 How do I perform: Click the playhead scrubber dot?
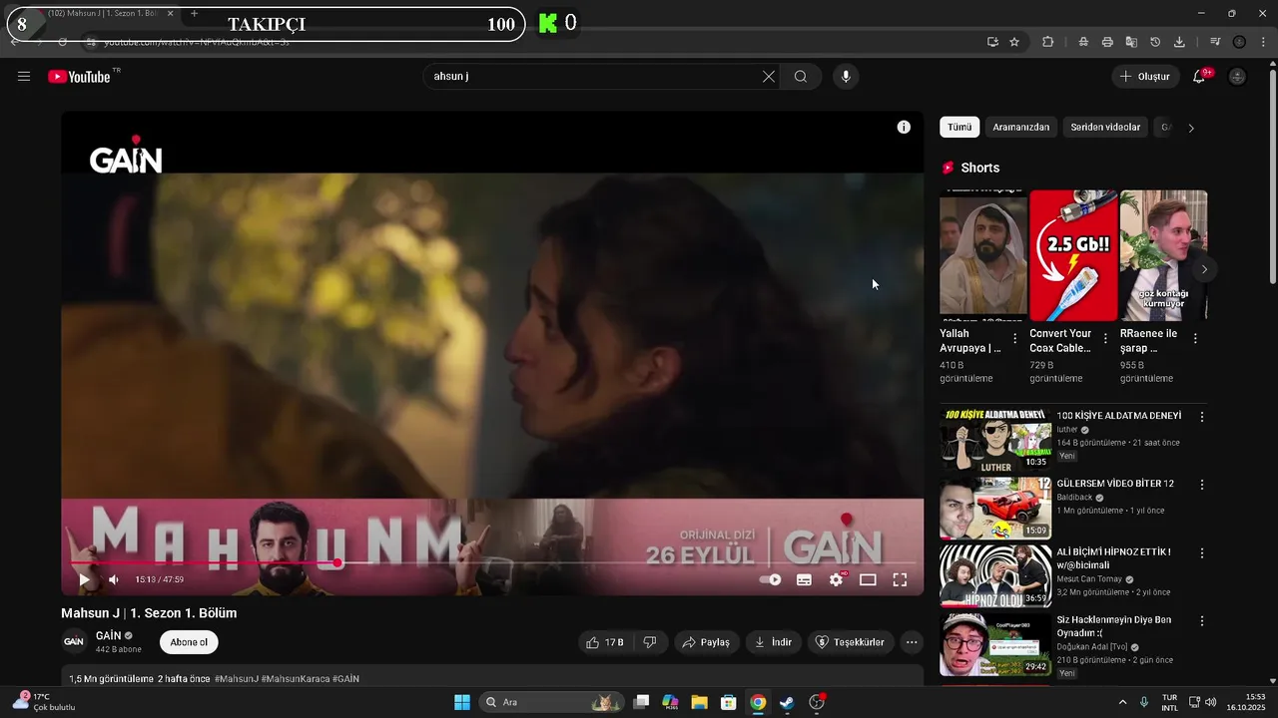[x=338, y=563]
